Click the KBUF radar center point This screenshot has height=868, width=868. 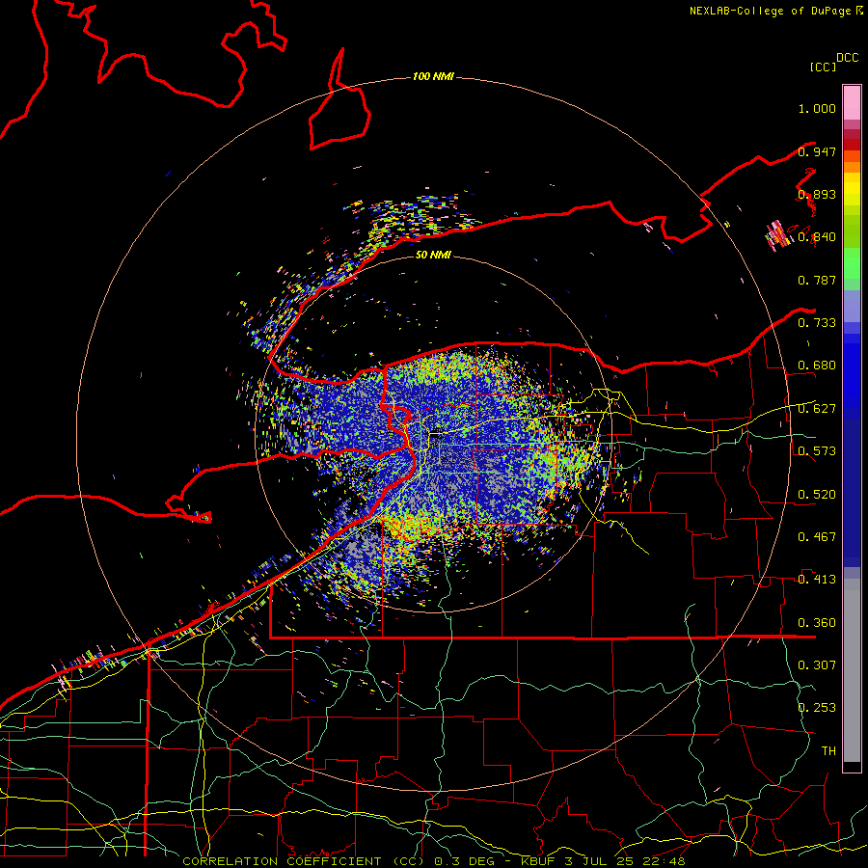pyautogui.click(x=435, y=434)
